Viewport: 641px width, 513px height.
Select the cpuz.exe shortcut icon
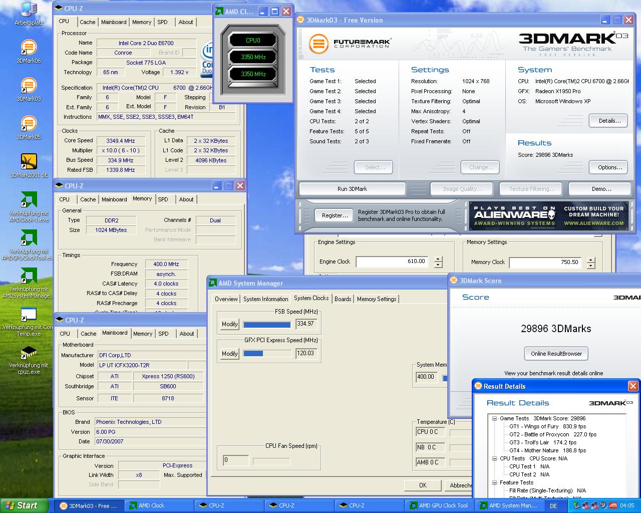coord(29,359)
